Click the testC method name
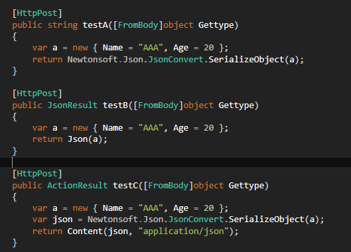Viewport: 351px width, 252px height. (x=125, y=186)
